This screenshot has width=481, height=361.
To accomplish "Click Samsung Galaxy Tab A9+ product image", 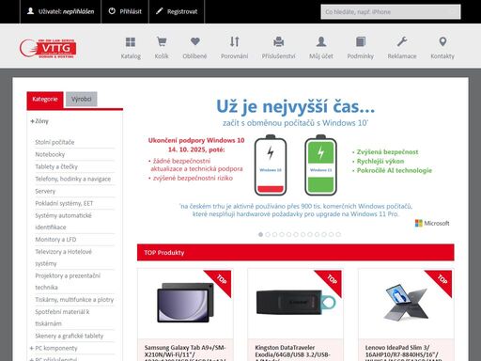I will pos(185,303).
